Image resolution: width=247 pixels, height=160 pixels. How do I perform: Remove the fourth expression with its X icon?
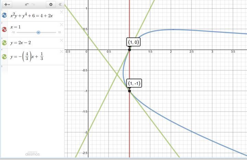[61, 52]
